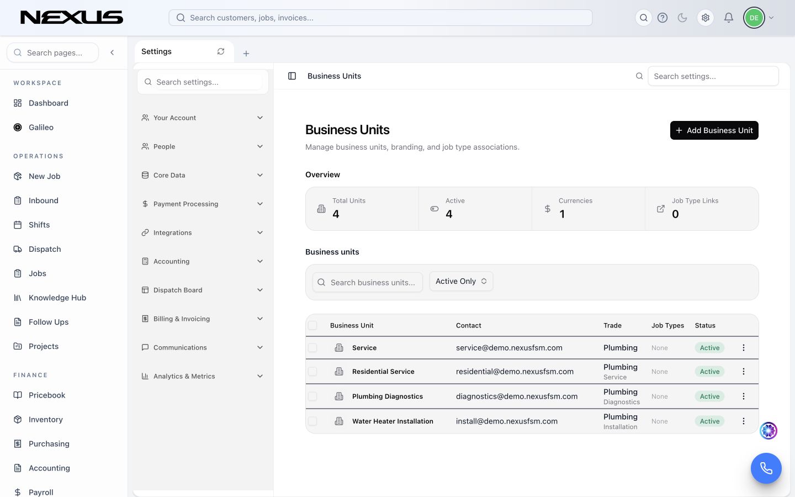
Task: Click service@demo.nexusfsm.com contact cell
Action: pos(509,348)
